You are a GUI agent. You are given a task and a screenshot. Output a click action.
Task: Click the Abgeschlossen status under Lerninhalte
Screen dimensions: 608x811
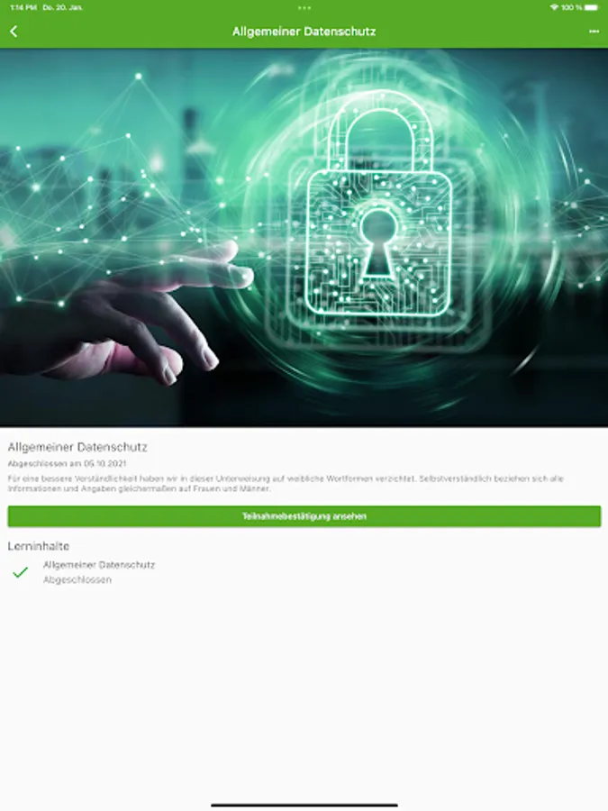tap(77, 579)
